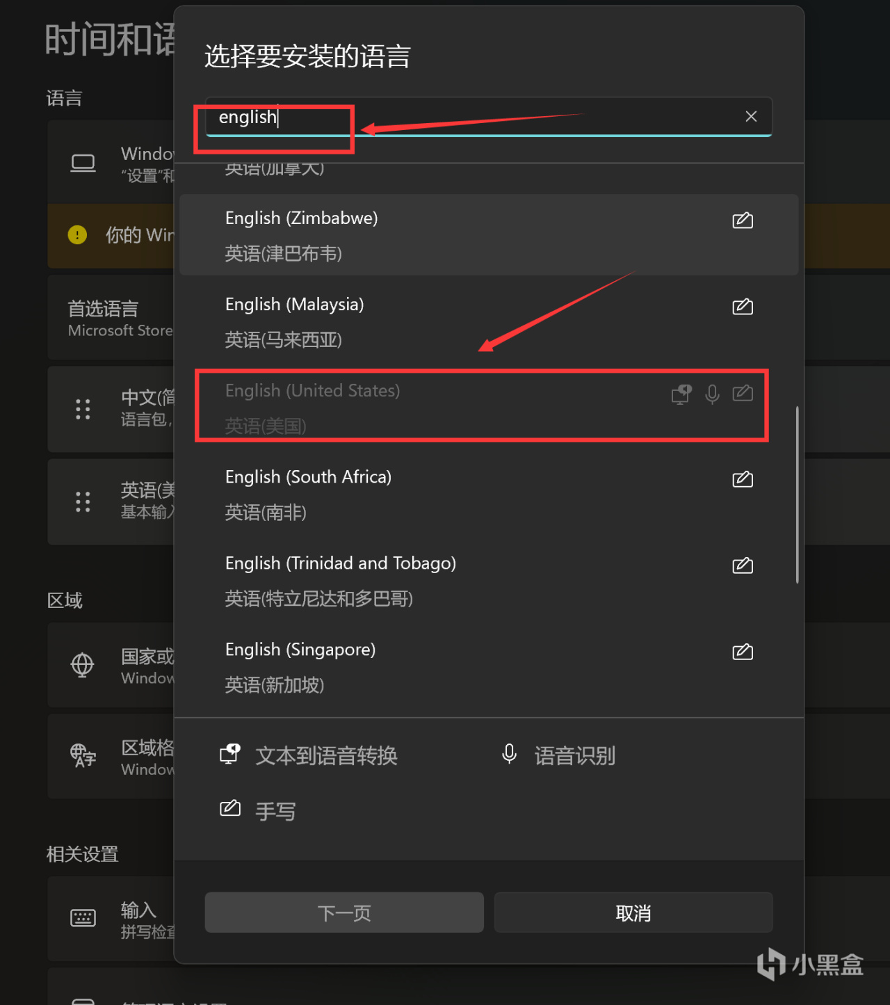Screen dimensions: 890x1005
Task: Choose English (Trinidad and Tobago) entry
Action: coord(489,580)
